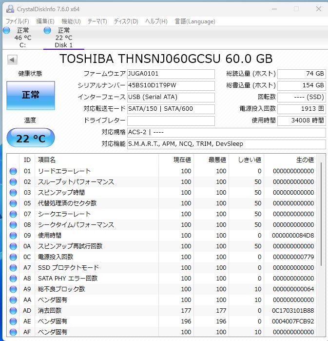Click status orb for attribute 01 リードエラーレート
The width and height of the screenshot is (328, 341).
point(13,171)
